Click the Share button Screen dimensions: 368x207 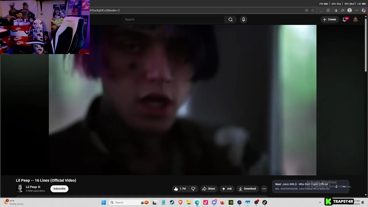pyautogui.click(x=208, y=189)
